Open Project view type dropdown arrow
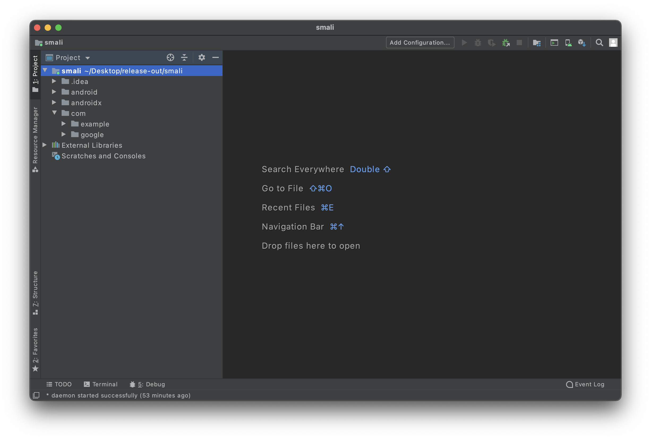 (x=88, y=58)
